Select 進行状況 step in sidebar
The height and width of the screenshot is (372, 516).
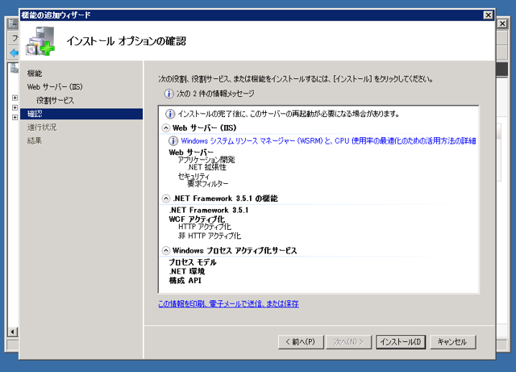coord(42,127)
